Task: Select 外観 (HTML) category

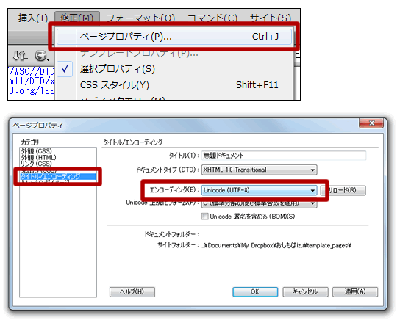Action: 38,157
